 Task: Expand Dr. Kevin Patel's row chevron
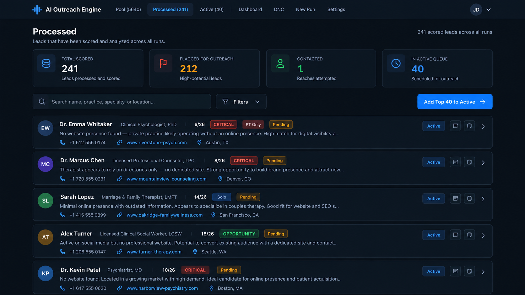click(483, 271)
